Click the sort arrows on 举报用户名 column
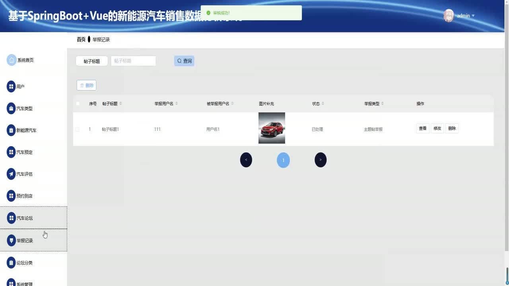Viewport: 509px width, 286px height. click(x=176, y=104)
